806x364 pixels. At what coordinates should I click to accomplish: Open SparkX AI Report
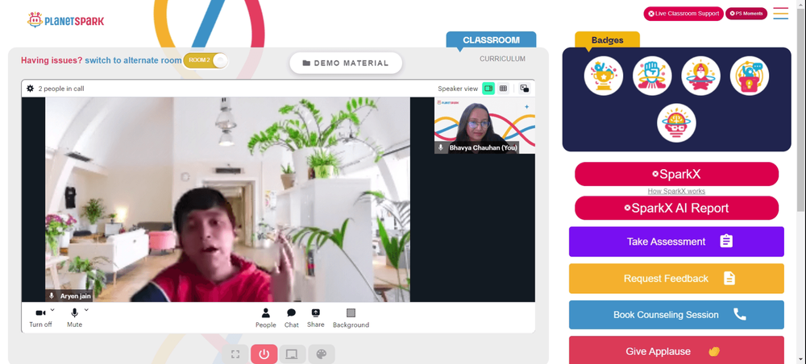(676, 208)
